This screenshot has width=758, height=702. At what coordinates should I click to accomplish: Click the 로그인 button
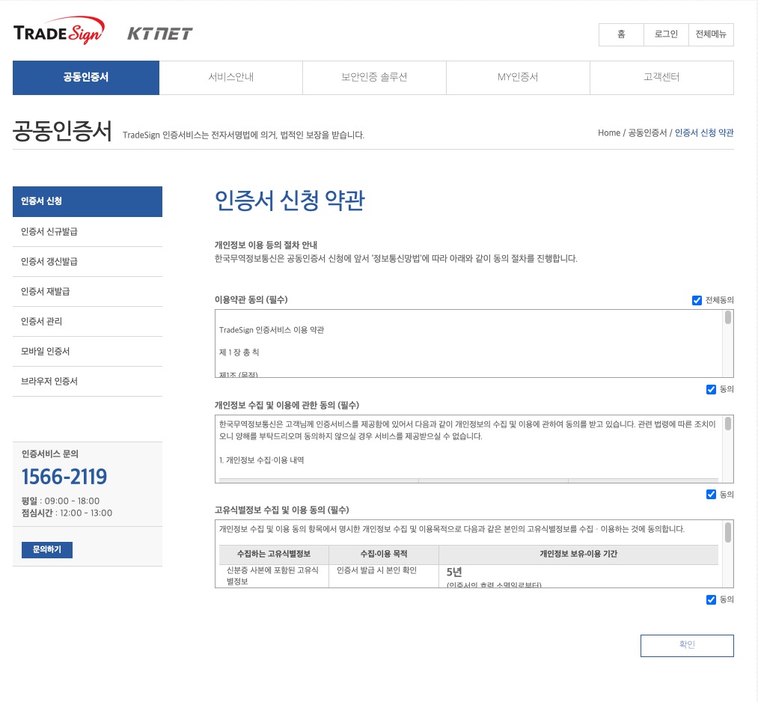[x=665, y=34]
